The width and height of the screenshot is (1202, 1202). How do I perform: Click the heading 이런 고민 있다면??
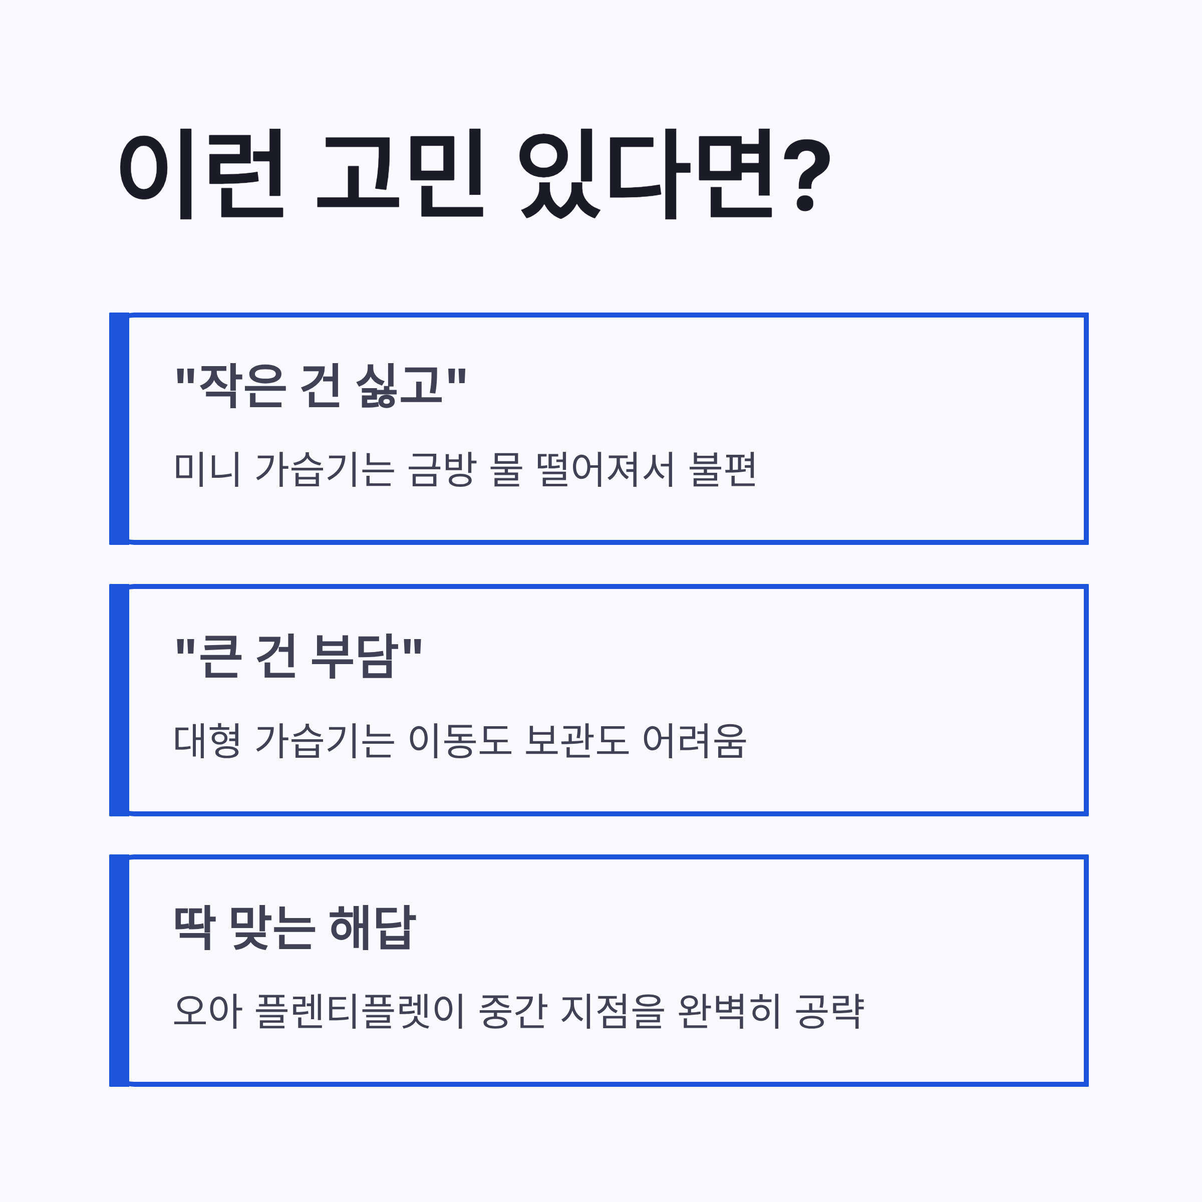[475, 174]
